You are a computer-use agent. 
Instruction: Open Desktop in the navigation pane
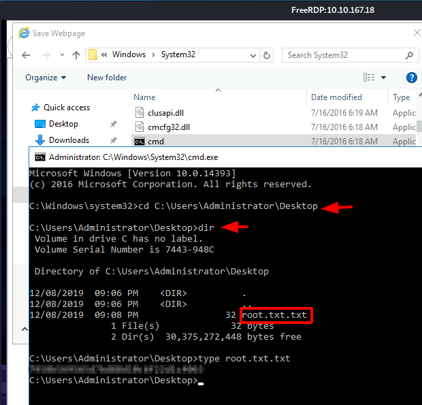[x=63, y=124]
